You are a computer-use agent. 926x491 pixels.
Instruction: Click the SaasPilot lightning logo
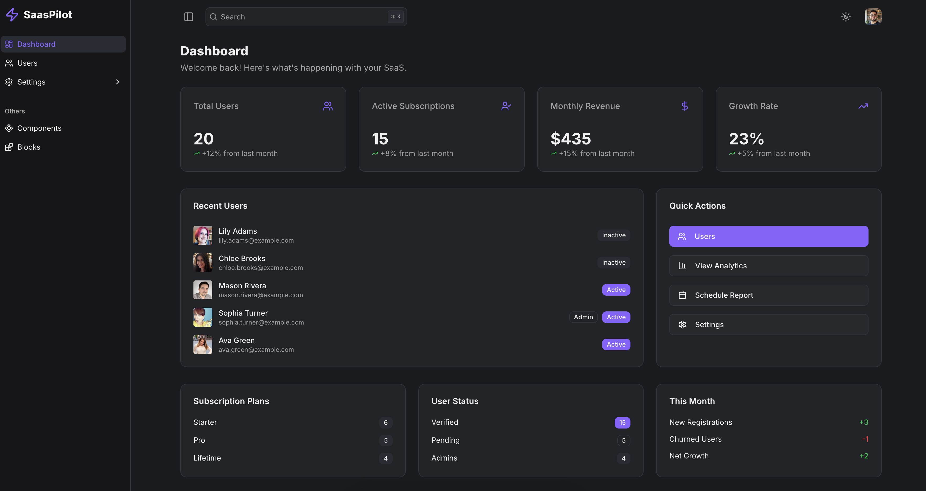pos(12,15)
